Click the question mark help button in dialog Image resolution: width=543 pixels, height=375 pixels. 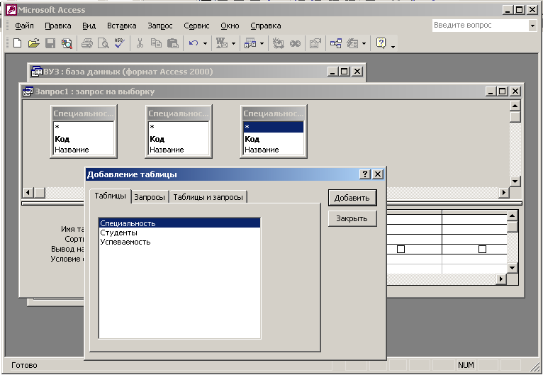click(365, 174)
